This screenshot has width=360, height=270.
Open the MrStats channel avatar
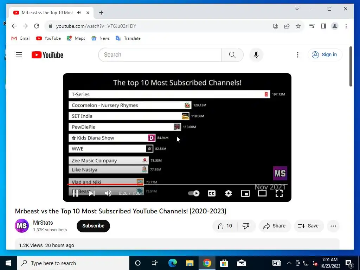(22, 226)
